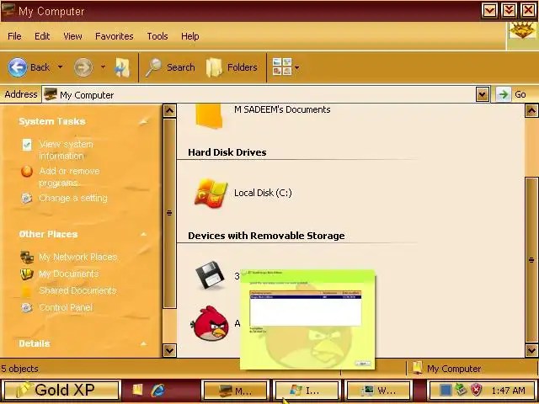Open Add or remove programs link
The image size is (539, 404).
pyautogui.click(x=69, y=177)
